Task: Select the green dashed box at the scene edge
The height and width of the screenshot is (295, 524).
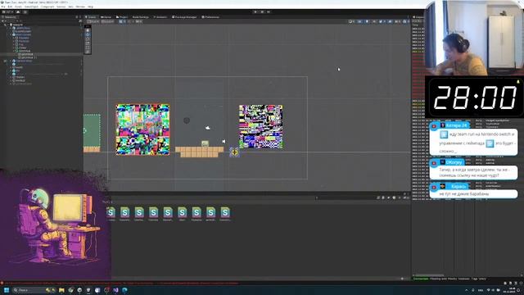Action: (x=92, y=130)
